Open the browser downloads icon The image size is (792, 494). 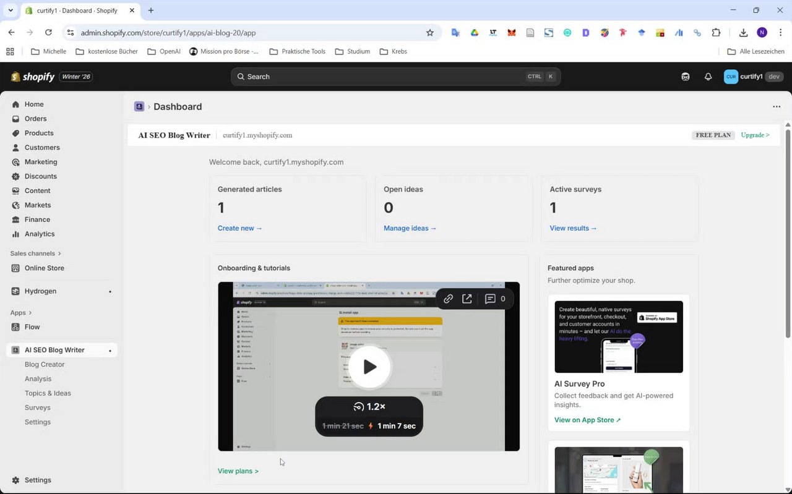[743, 33]
